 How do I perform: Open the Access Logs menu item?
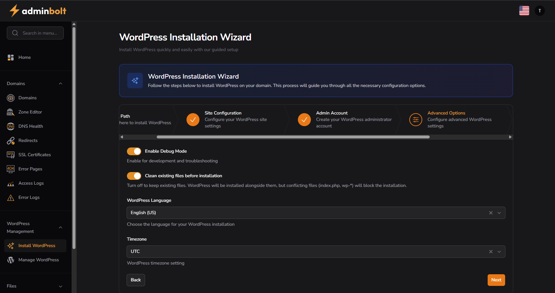pyautogui.click(x=35, y=183)
